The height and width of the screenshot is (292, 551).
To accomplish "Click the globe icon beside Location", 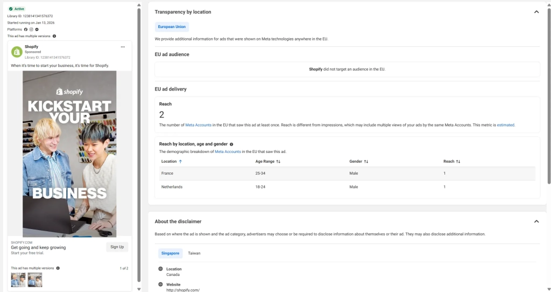I will pyautogui.click(x=160, y=269).
